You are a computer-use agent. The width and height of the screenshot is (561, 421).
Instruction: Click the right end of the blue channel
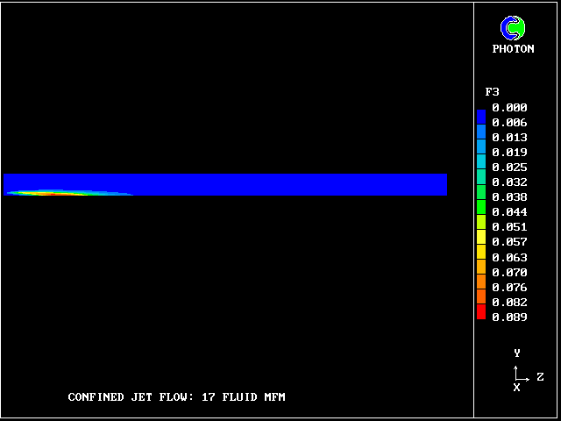pyautogui.click(x=441, y=184)
